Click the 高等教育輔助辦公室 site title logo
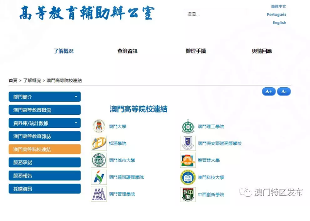 click(87, 13)
